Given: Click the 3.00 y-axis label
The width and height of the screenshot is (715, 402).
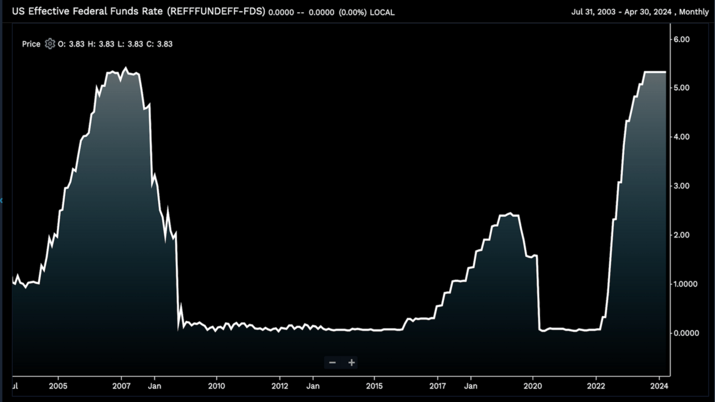Looking at the screenshot, I should tap(681, 186).
